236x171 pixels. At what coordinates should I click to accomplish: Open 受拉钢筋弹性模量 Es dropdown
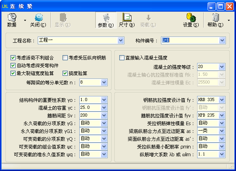[x=222, y=123]
